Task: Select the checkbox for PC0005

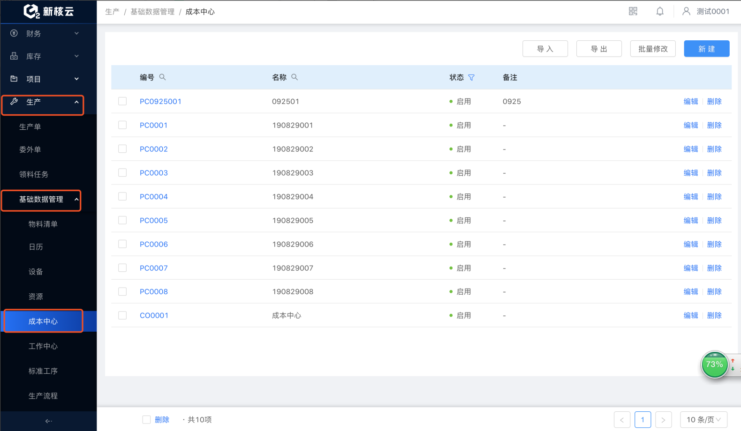Action: [x=122, y=220]
